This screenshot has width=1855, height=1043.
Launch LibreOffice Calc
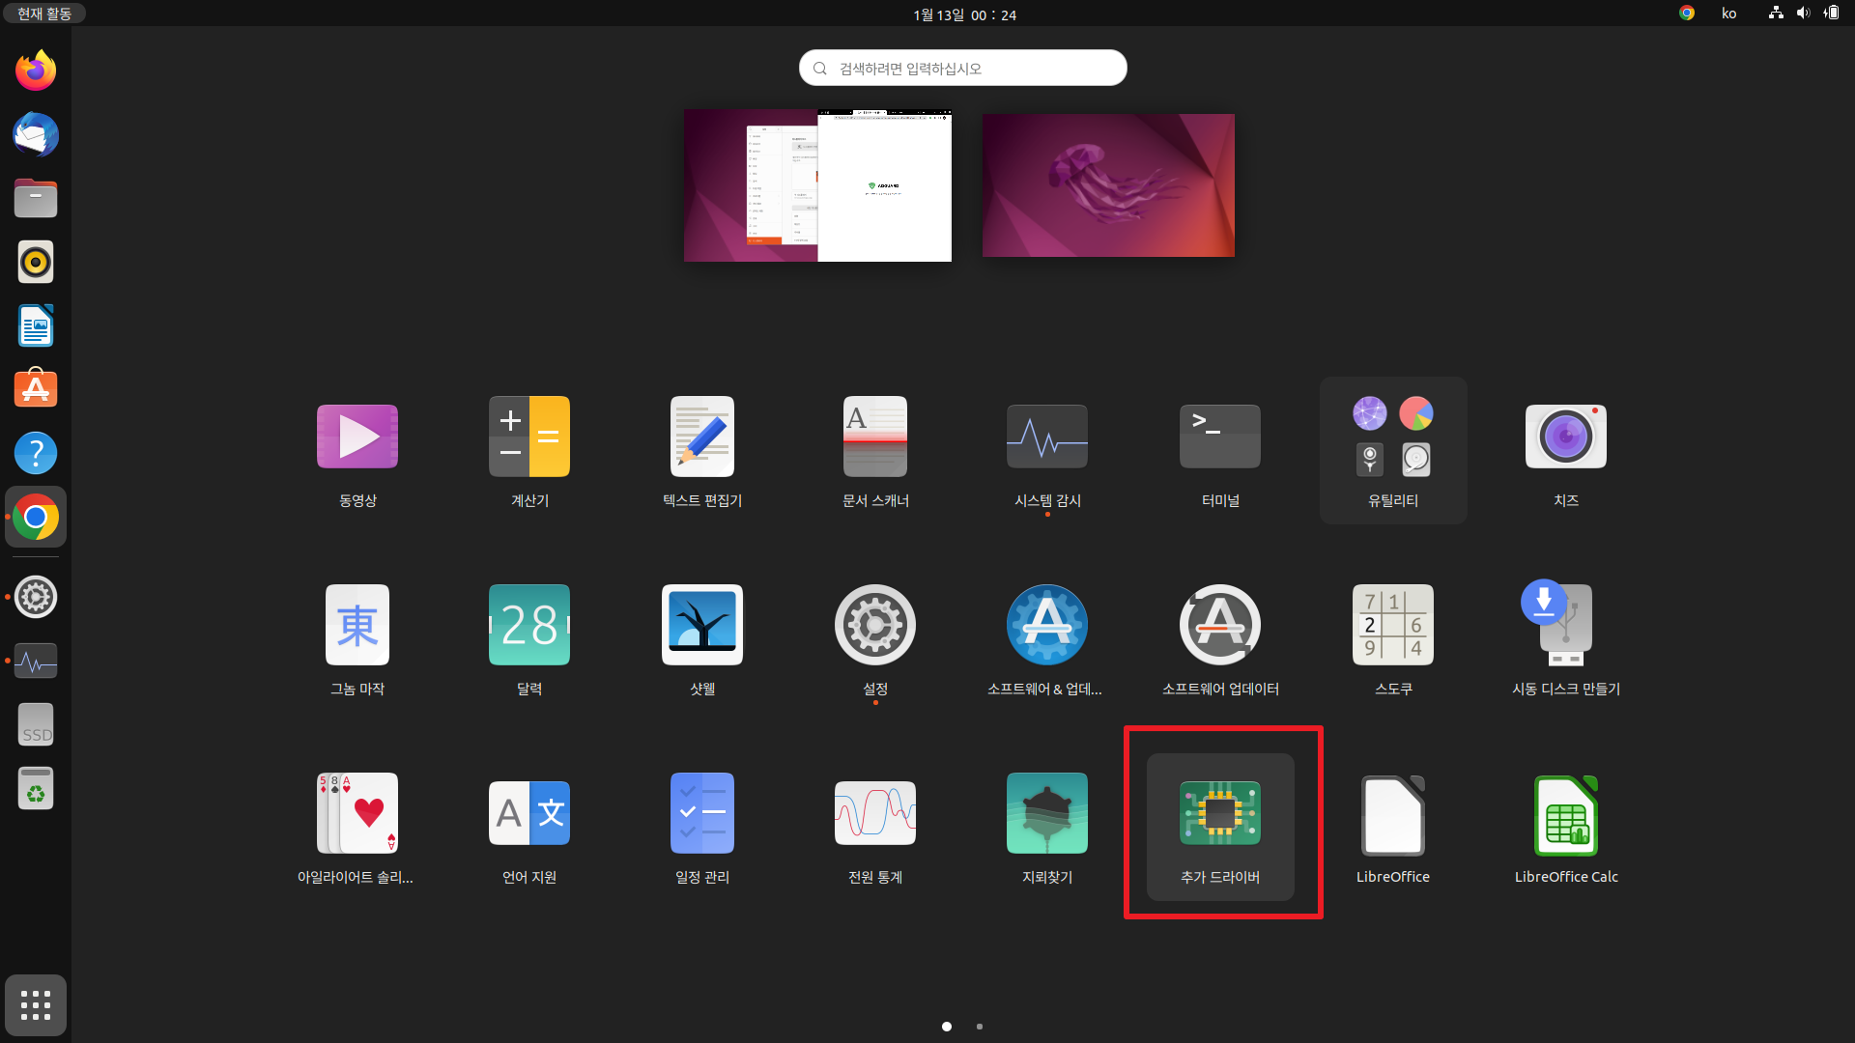pyautogui.click(x=1565, y=814)
